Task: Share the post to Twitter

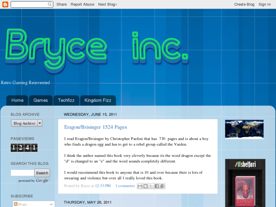Action: coord(151,186)
